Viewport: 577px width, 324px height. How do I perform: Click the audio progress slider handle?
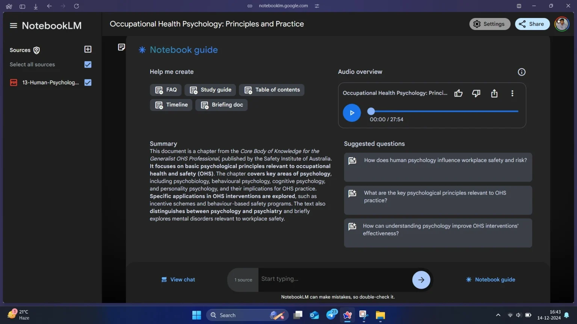point(371,111)
